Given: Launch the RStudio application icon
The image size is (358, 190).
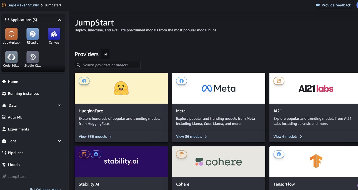Looking at the screenshot, I should (32, 34).
